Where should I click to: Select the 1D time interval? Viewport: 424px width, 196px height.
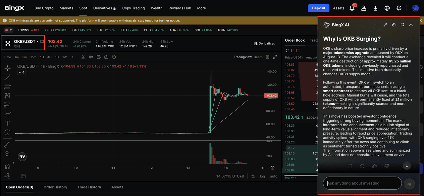pyautogui.click(x=57, y=57)
